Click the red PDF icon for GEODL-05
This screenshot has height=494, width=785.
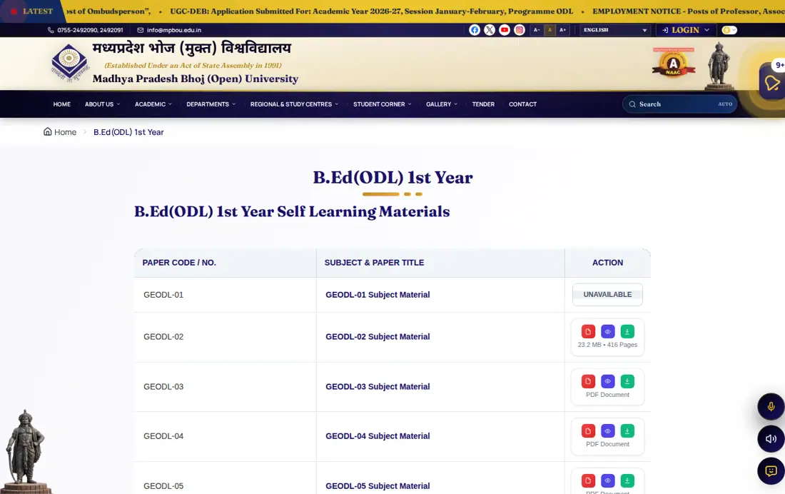point(588,480)
